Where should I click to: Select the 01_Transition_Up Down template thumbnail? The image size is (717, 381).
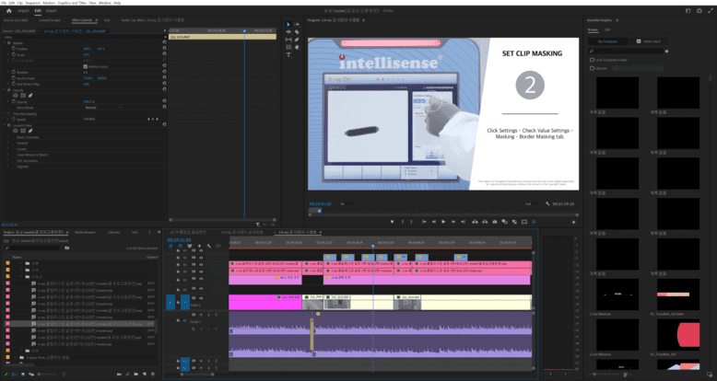(x=678, y=294)
